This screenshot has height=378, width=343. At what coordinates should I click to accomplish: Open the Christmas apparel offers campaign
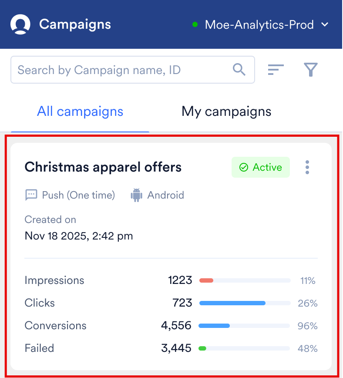tap(103, 167)
